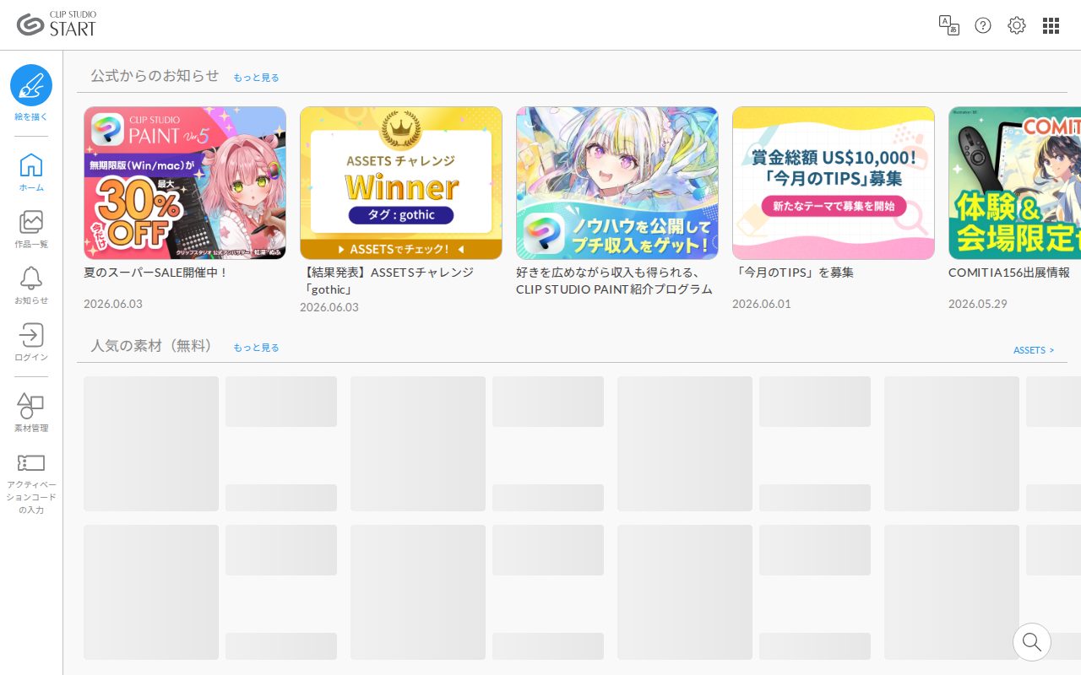Open the ASSETS > link
Viewport: 1081px width, 675px height.
click(x=1034, y=350)
